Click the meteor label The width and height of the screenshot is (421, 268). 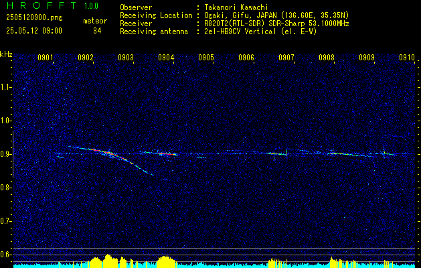tap(95, 21)
